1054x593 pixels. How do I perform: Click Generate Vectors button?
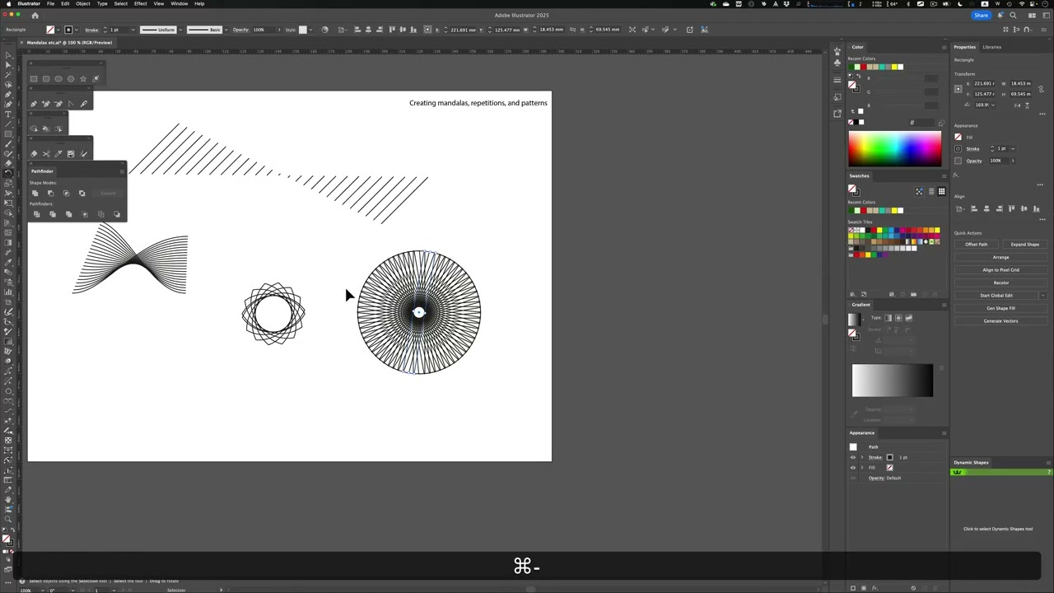coord(1001,321)
